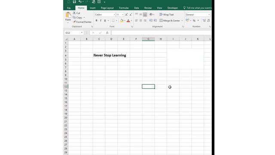Click the Undo arrow icon
The height and width of the screenshot is (155, 275).
coord(80,2)
